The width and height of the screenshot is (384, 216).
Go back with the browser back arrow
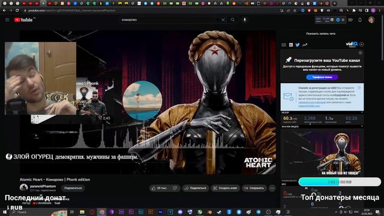tap(4, 11)
